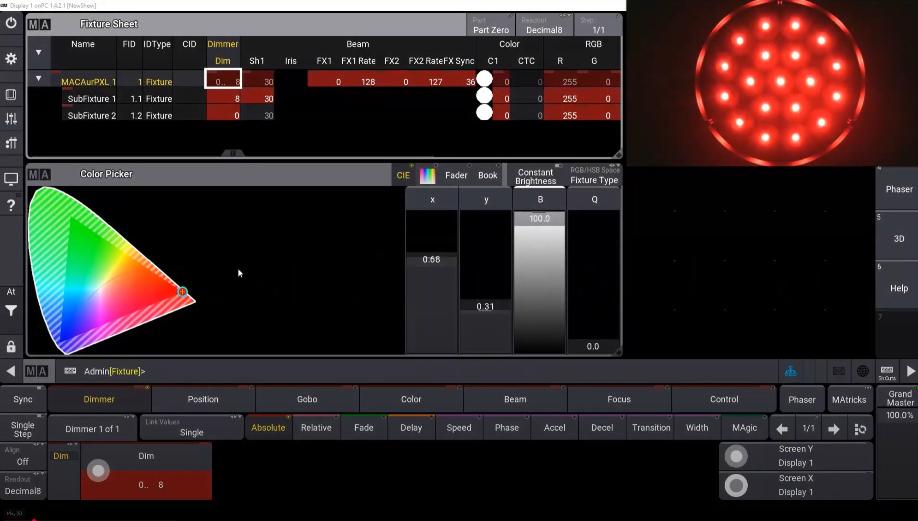918x521 pixels.
Task: Click the Screen Y encoder knob
Action: pos(736,456)
